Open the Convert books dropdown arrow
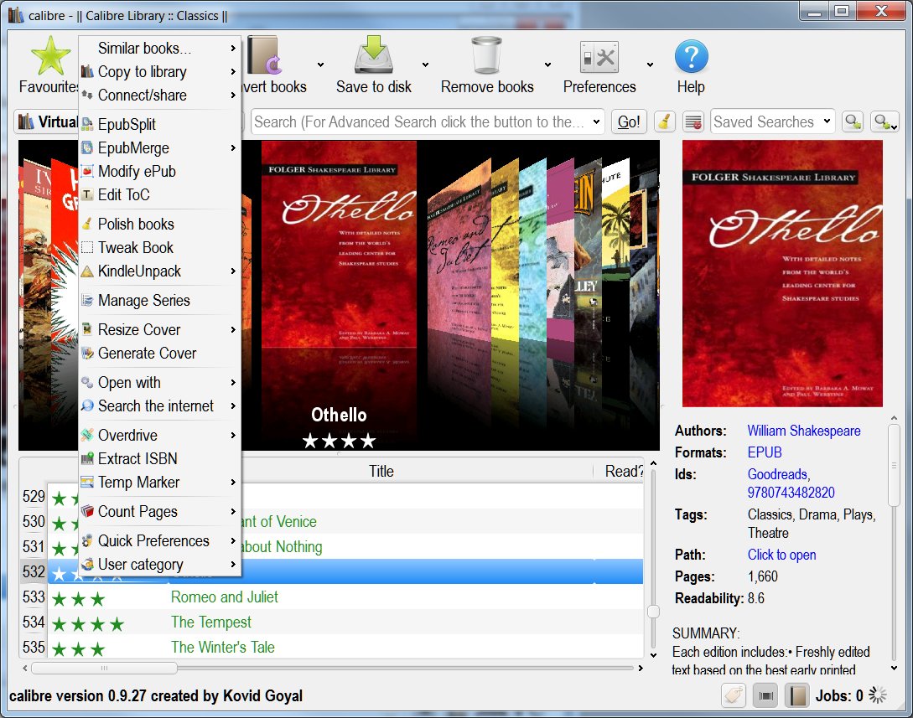 (x=320, y=65)
